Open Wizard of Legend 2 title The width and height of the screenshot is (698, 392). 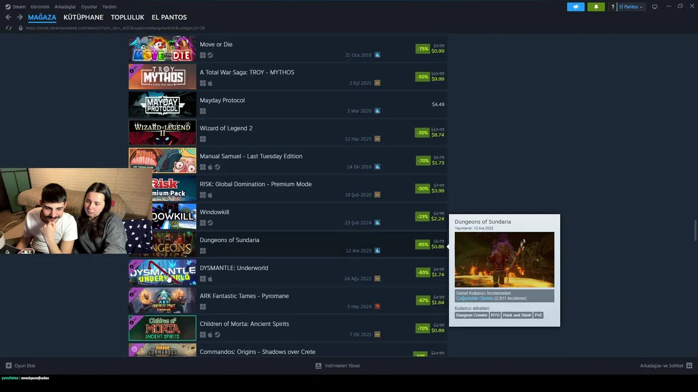(x=226, y=128)
